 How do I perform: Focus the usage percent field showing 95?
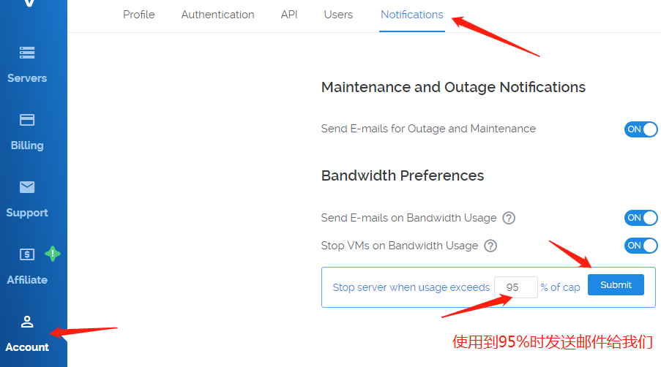tap(516, 287)
